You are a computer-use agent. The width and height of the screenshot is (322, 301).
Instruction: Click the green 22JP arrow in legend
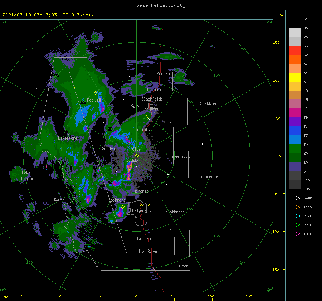[295, 225]
